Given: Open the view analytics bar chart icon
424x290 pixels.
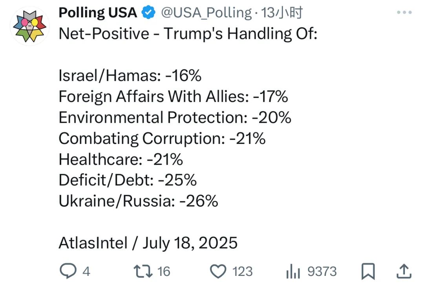Looking at the screenshot, I should (x=293, y=271).
